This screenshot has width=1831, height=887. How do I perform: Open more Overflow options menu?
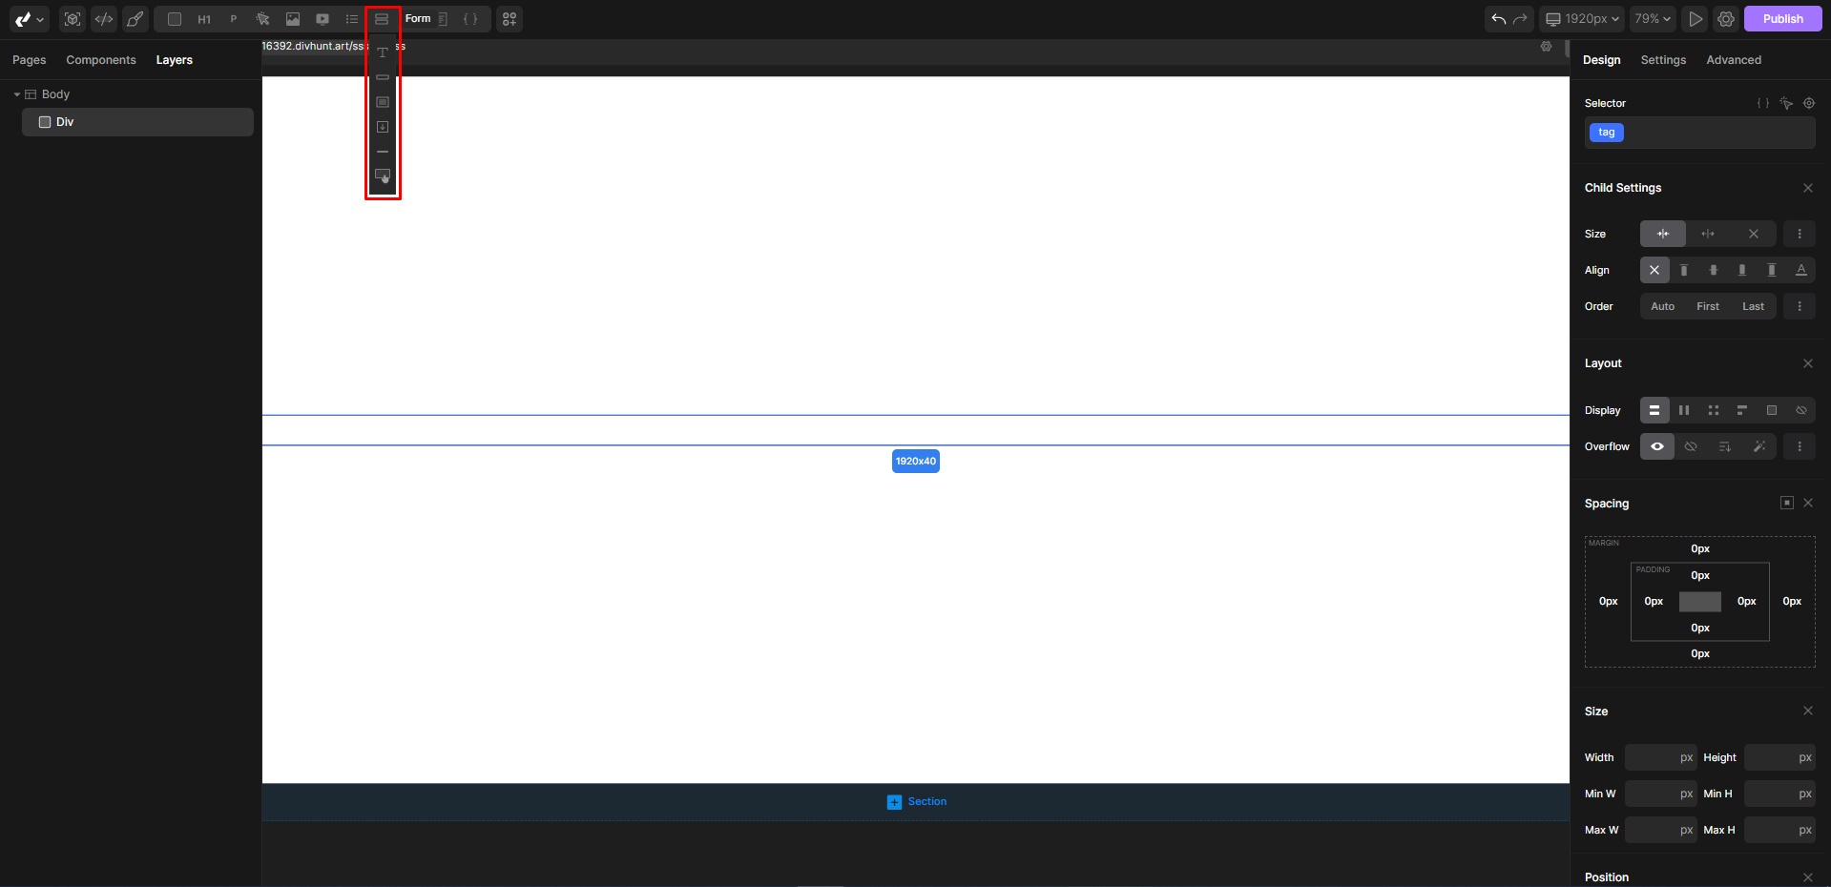1800,446
